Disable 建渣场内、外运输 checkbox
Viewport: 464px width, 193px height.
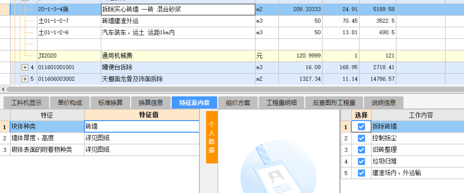(x=361, y=173)
